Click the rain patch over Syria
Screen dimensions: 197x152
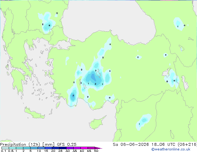[144, 122]
